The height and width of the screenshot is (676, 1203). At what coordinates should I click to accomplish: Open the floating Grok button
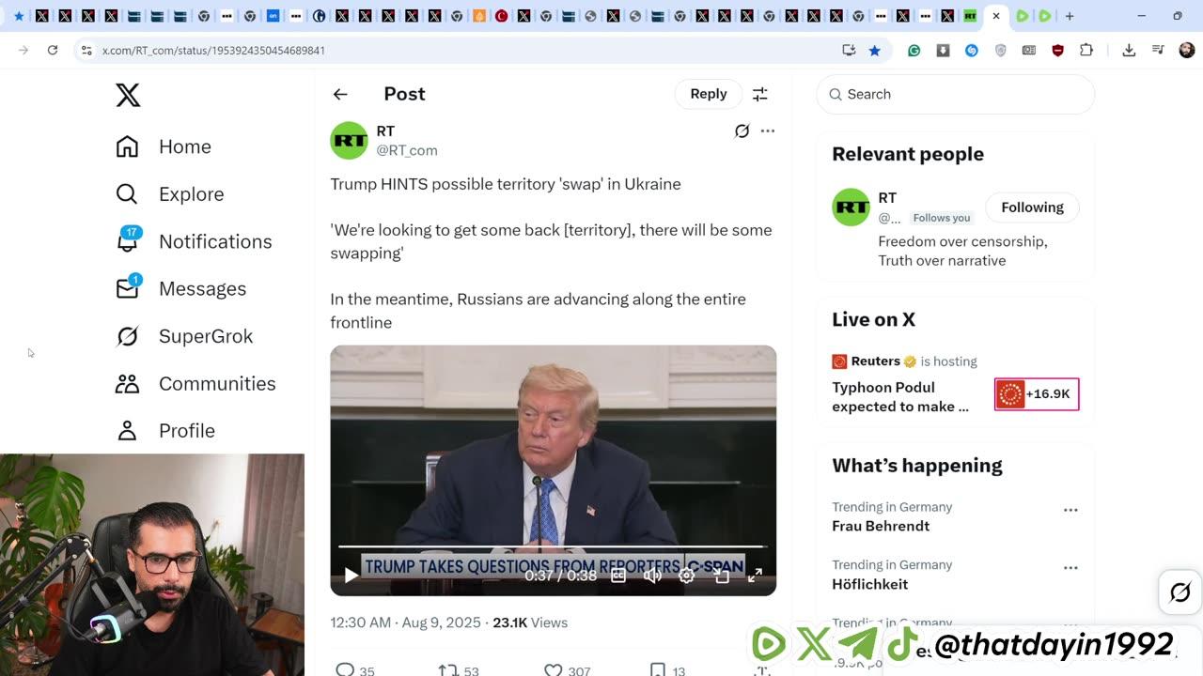click(x=1180, y=592)
